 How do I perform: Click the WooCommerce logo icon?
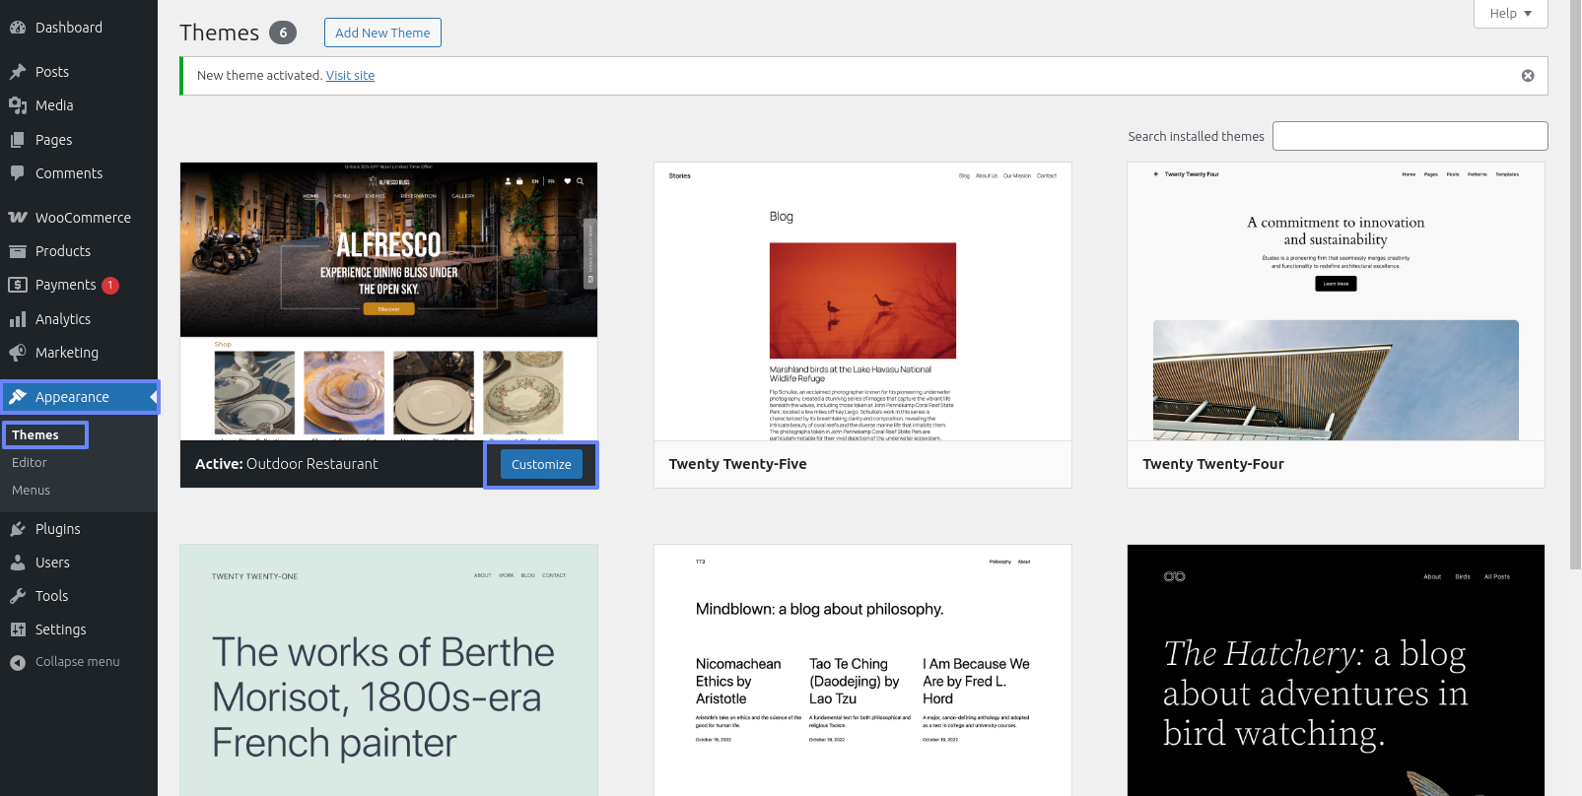click(x=18, y=218)
